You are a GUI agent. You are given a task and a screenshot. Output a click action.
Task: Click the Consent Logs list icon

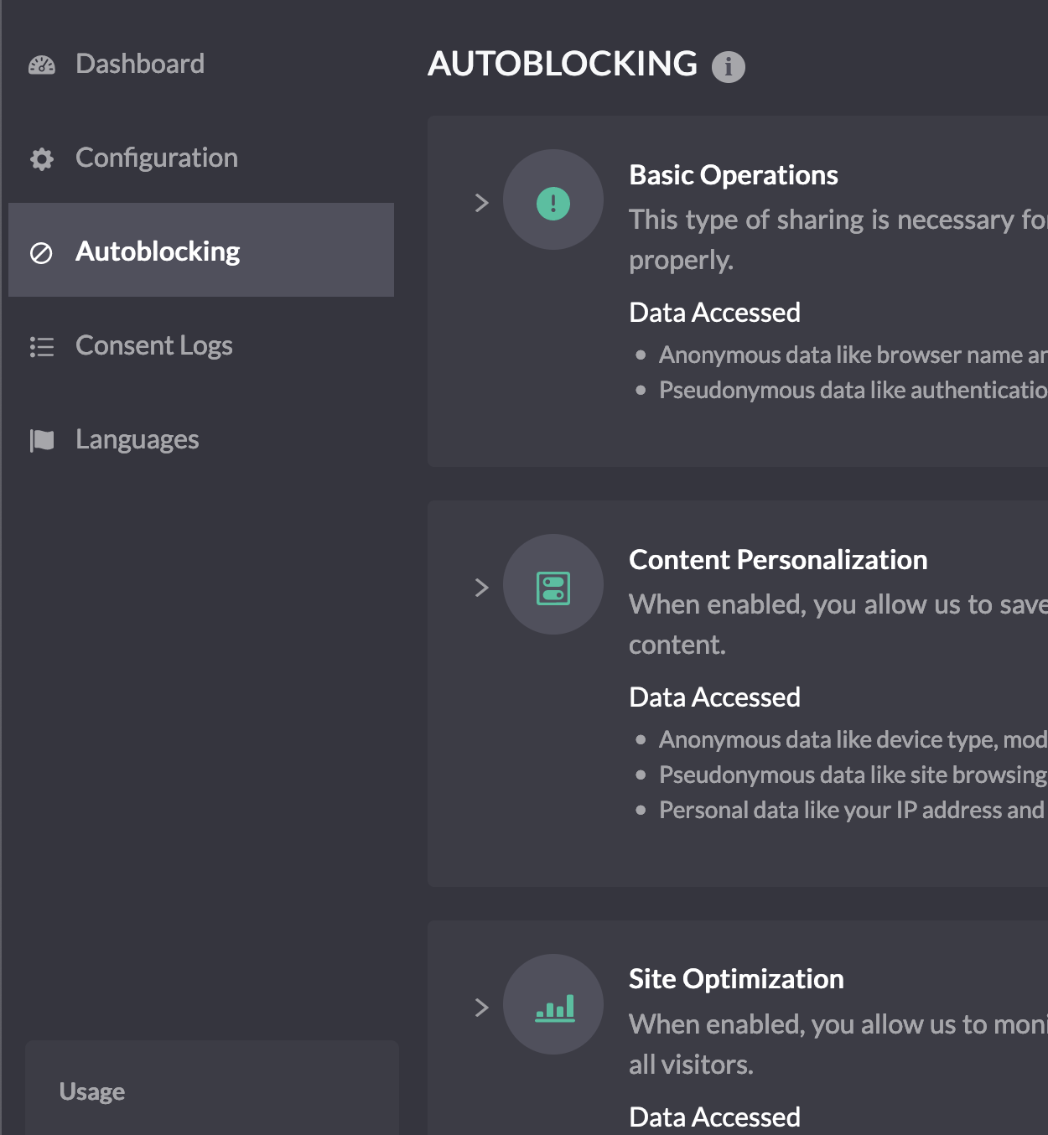point(42,346)
